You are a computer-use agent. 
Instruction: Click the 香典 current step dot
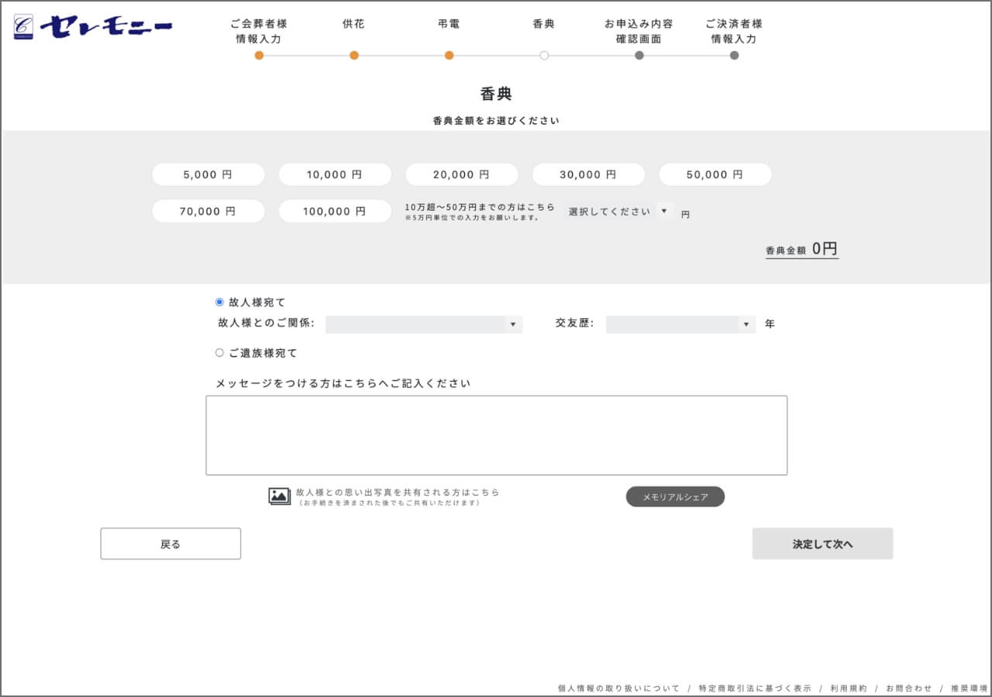544,55
